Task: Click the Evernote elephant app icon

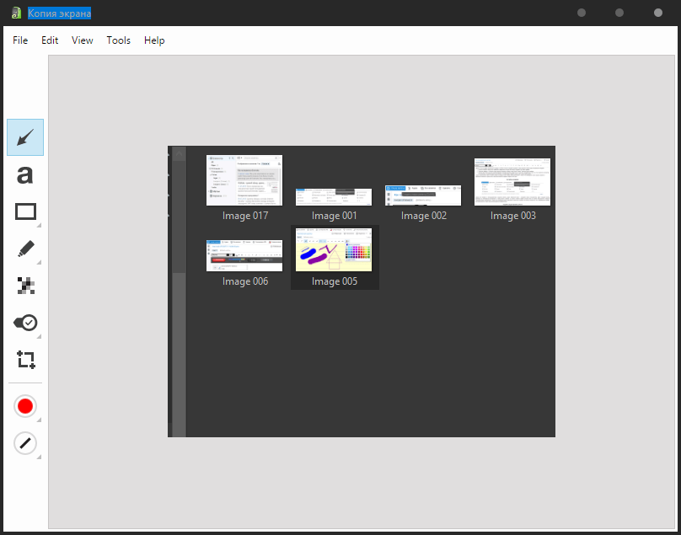Action: click(x=16, y=13)
